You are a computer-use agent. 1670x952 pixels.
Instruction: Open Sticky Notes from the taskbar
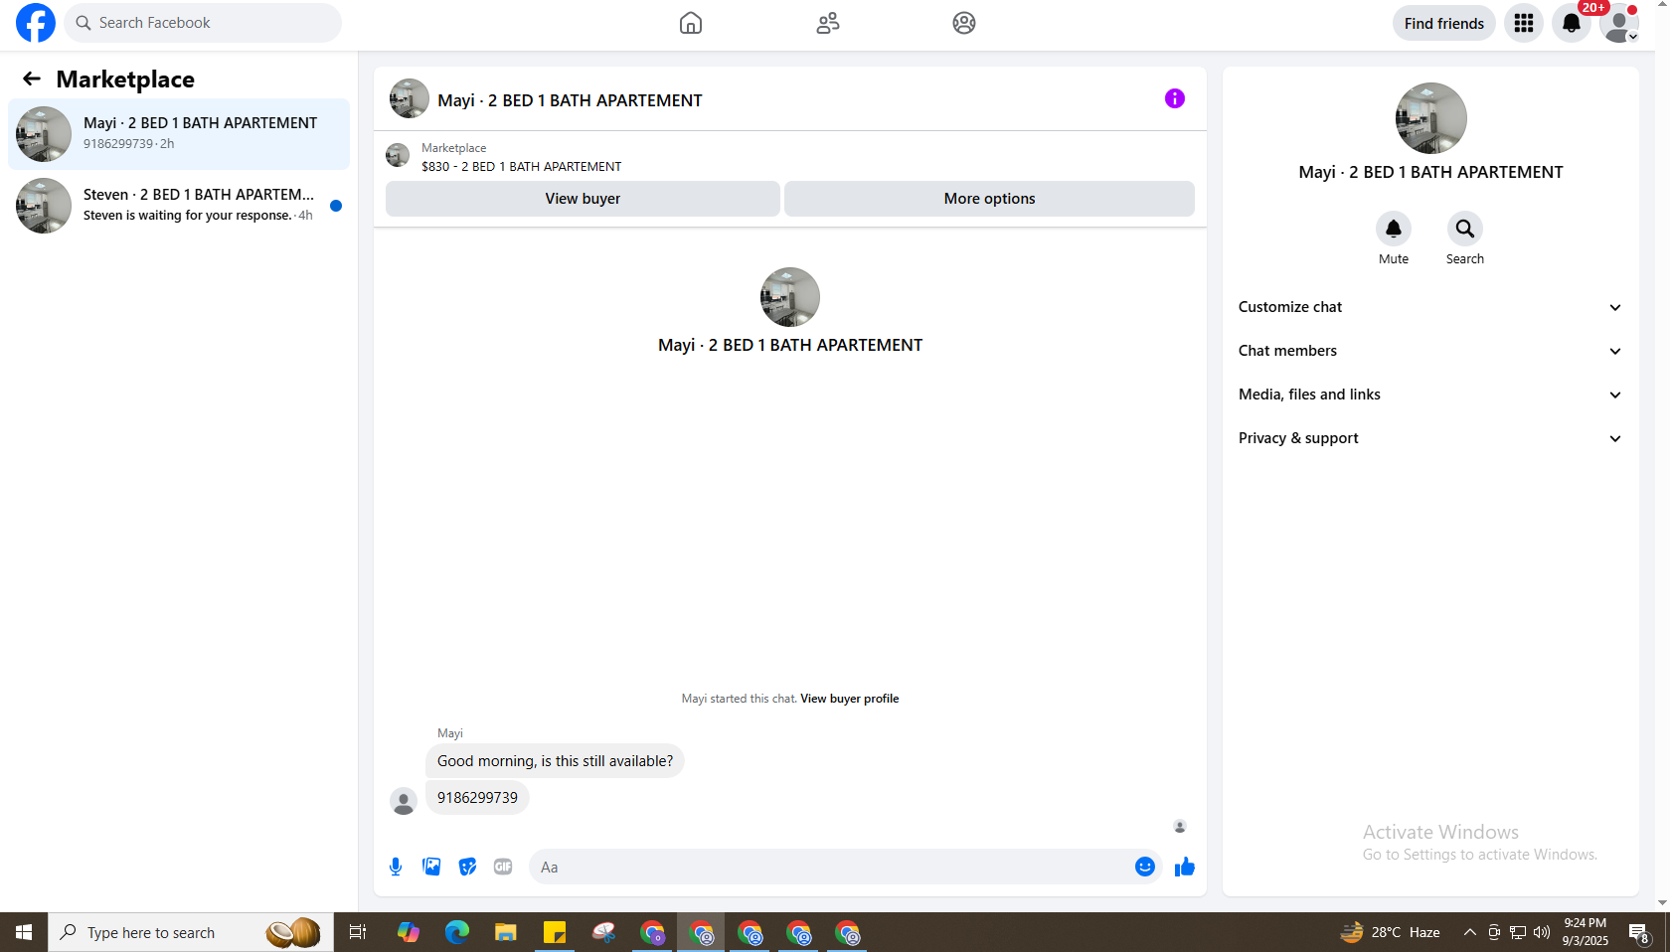(555, 932)
